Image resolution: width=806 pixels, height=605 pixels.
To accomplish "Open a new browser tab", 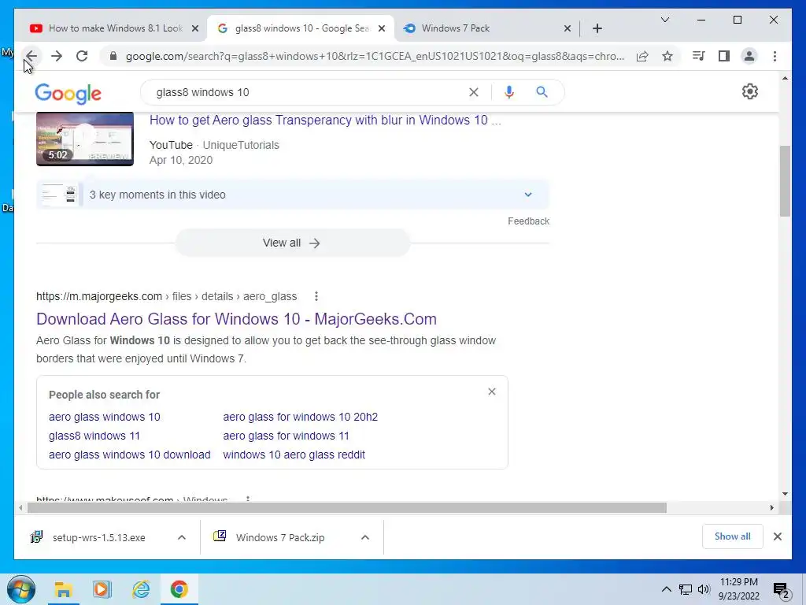I will [597, 28].
